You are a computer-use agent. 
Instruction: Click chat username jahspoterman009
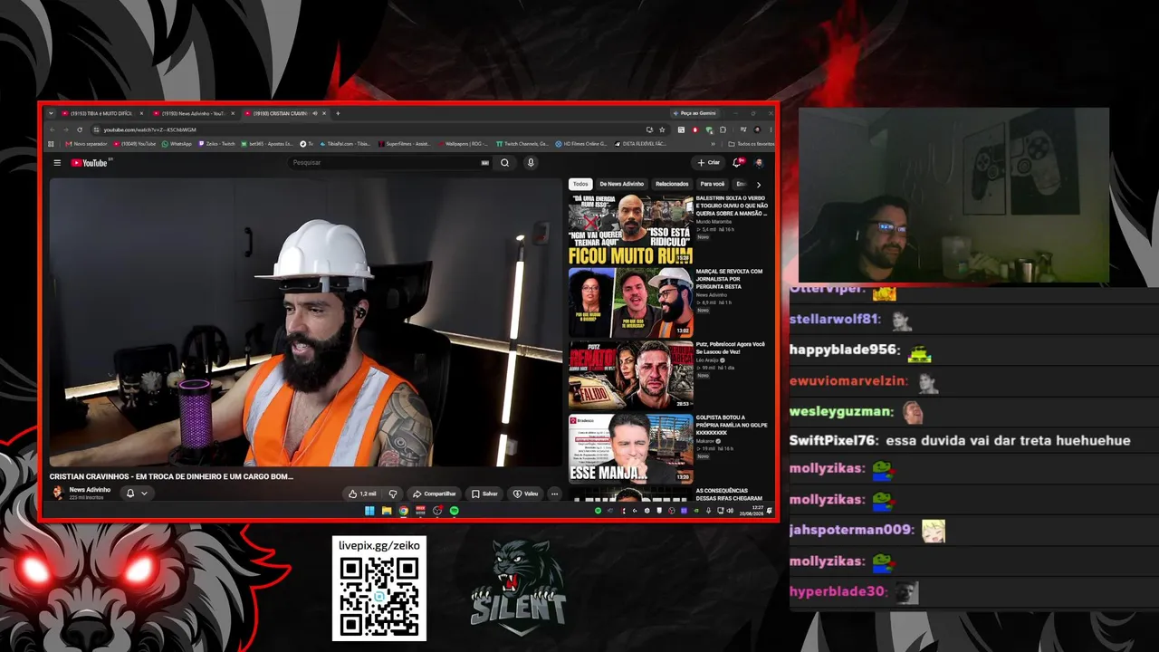(852, 530)
